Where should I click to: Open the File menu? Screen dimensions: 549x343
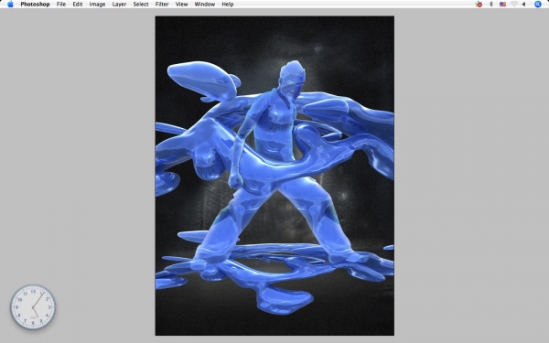61,5
